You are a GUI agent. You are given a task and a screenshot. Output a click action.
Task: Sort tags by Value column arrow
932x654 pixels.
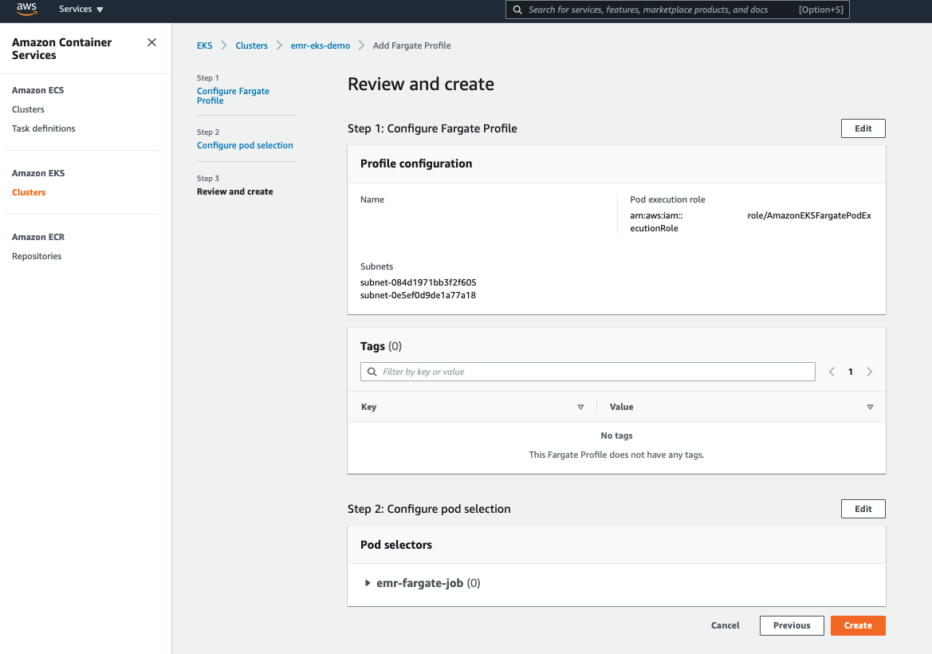(x=870, y=407)
